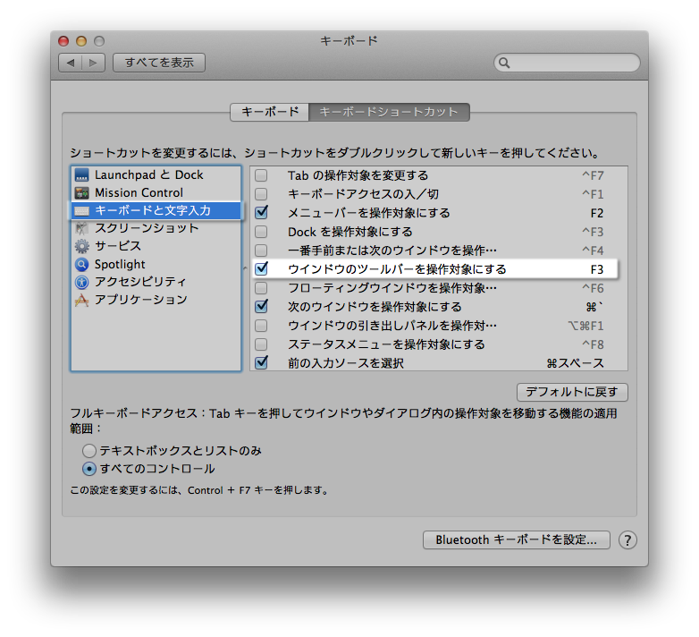Select サービス category

[156, 246]
